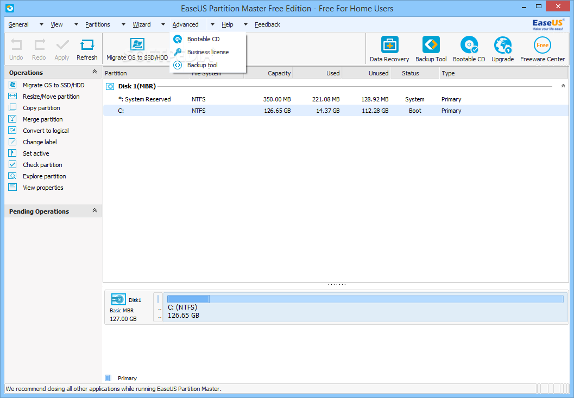Image resolution: width=574 pixels, height=398 pixels.
Task: Open the General menu
Action: pyautogui.click(x=18, y=24)
